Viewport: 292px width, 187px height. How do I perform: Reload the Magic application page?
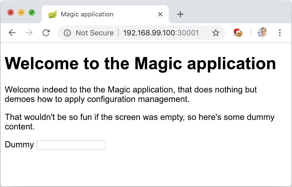pos(46,33)
